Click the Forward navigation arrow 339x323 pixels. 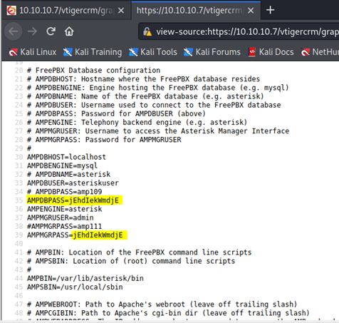coord(32,31)
